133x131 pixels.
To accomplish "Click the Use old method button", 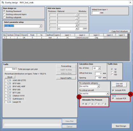I will 119,85.
